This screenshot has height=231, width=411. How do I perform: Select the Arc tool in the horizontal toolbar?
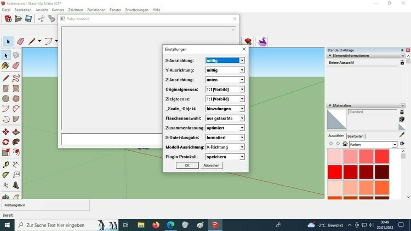tap(48, 42)
